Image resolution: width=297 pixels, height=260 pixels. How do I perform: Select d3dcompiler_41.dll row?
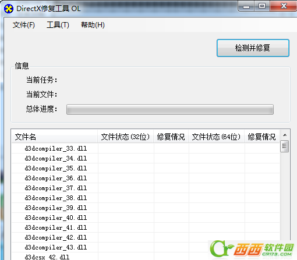[146, 227]
